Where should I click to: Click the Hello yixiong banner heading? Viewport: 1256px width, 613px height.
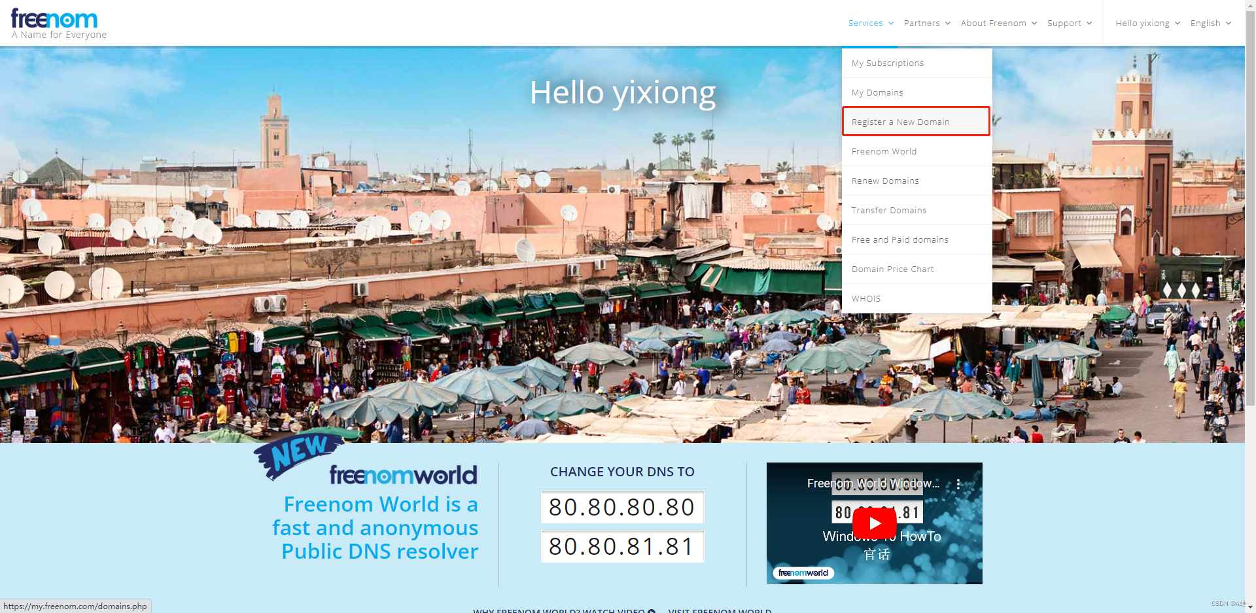click(x=623, y=93)
